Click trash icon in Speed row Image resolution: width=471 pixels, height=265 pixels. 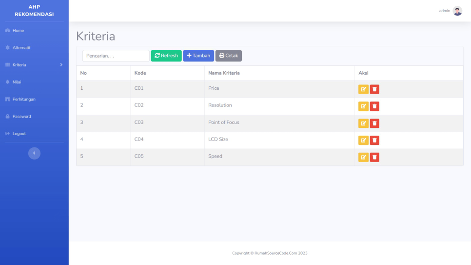pyautogui.click(x=374, y=157)
